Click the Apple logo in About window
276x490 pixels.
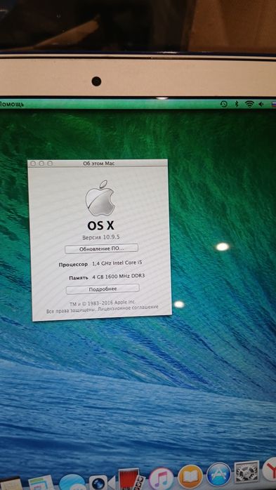pos(100,198)
